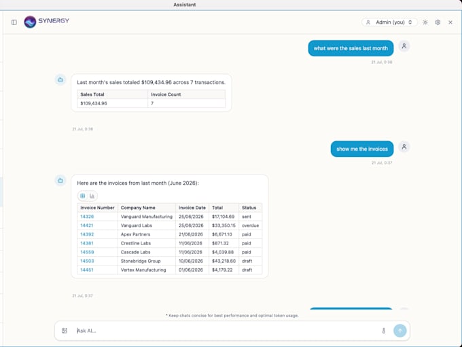Open the Admin (you) user dropdown
462x347 pixels.
coord(389,22)
